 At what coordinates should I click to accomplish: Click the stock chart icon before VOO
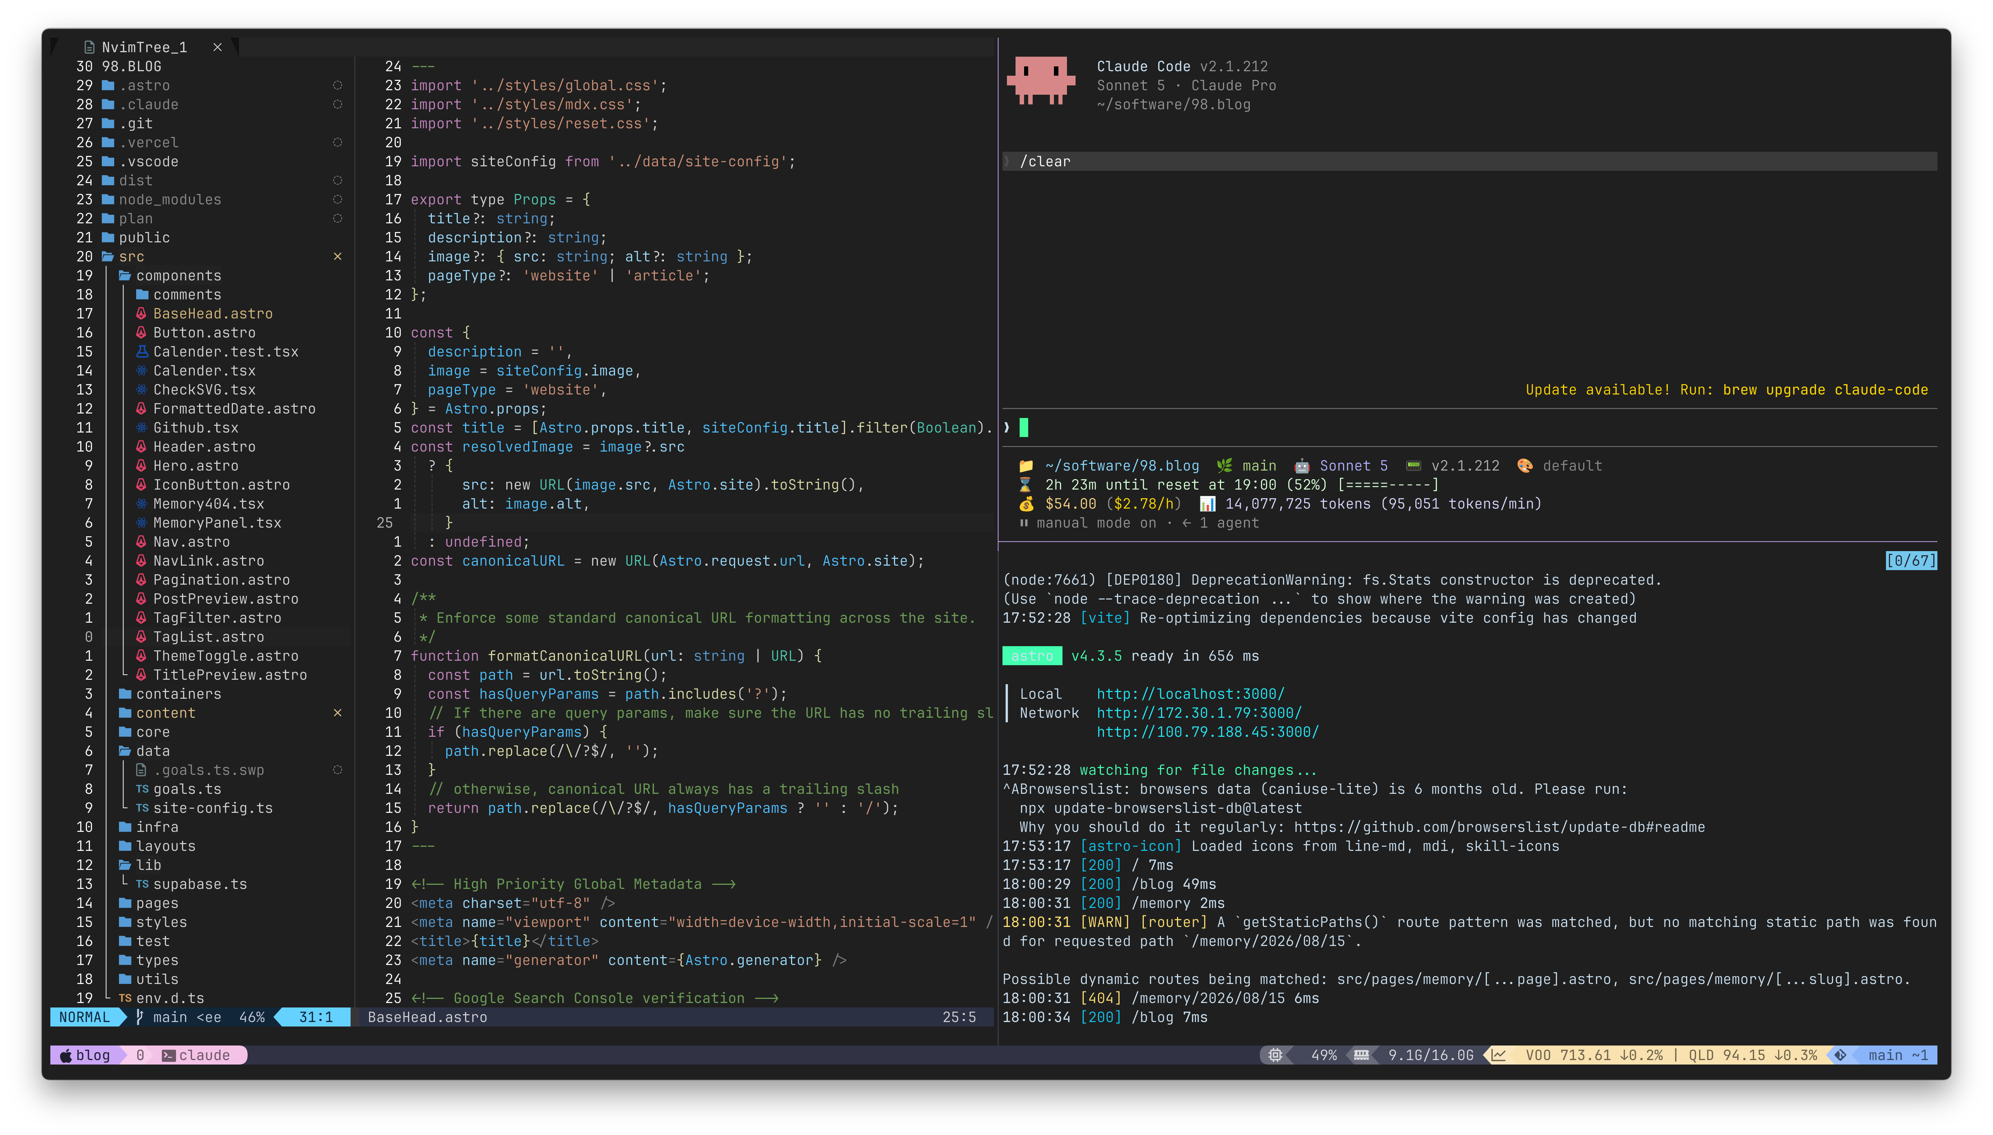point(1498,1055)
